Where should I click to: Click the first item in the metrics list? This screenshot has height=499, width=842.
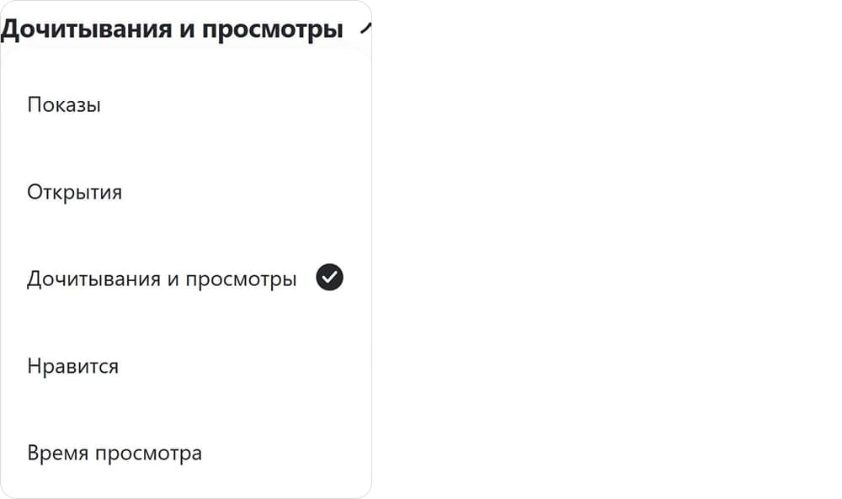[63, 104]
